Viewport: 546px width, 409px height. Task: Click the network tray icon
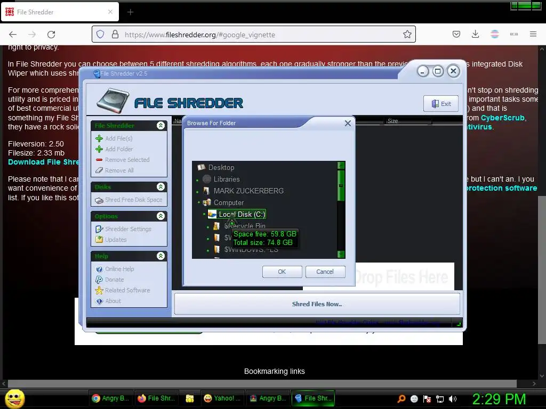point(440,399)
